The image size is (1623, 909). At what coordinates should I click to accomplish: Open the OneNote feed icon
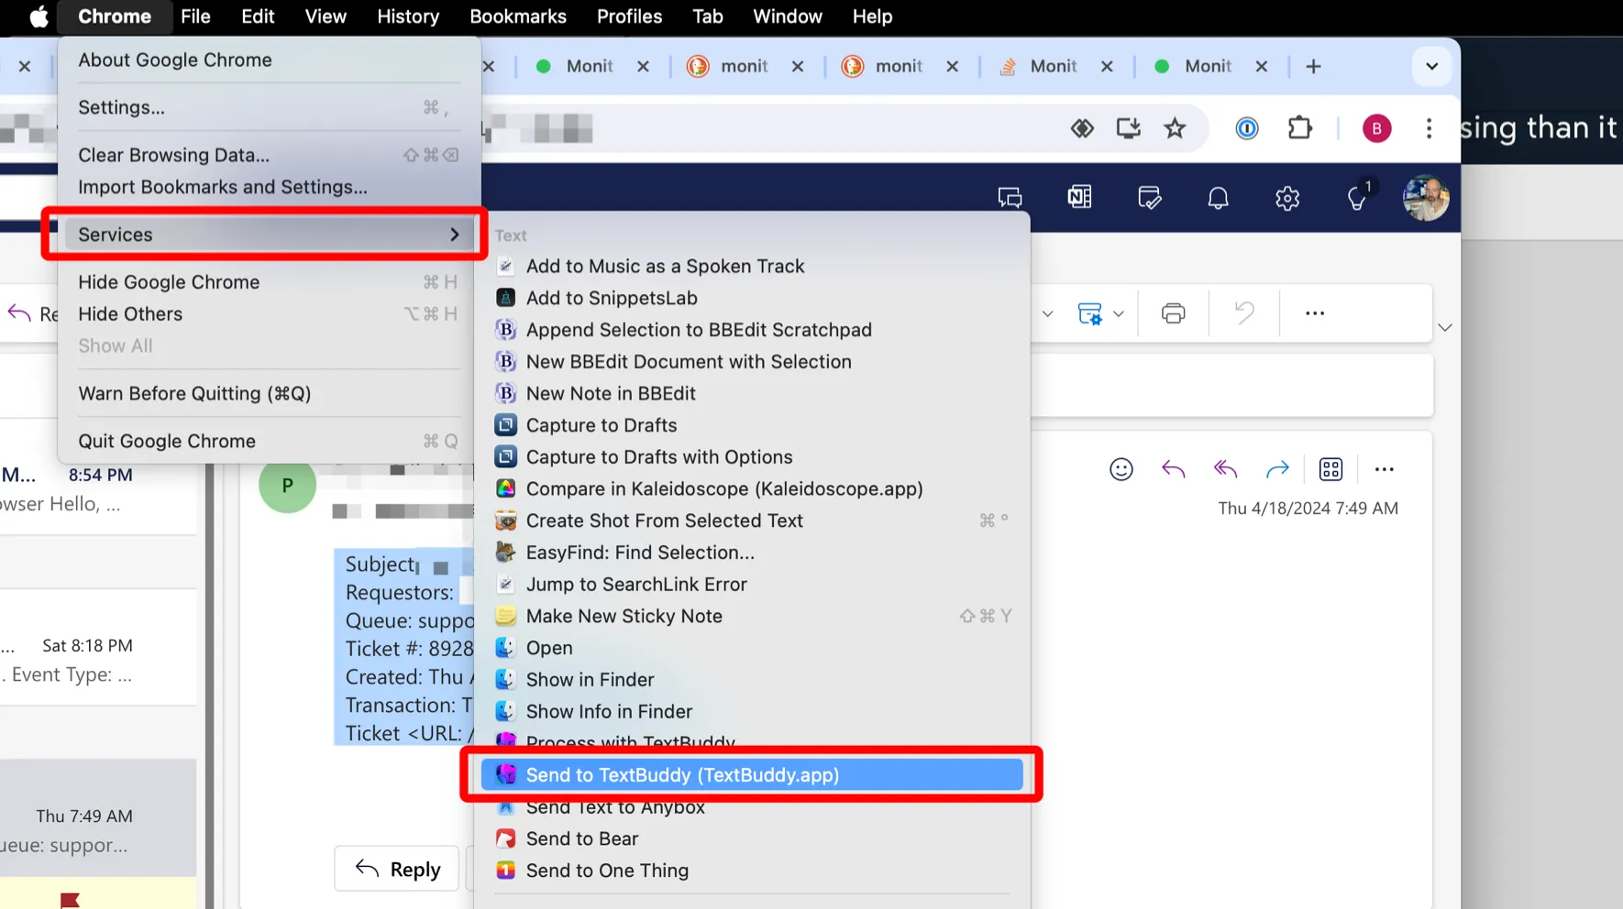tap(1079, 197)
